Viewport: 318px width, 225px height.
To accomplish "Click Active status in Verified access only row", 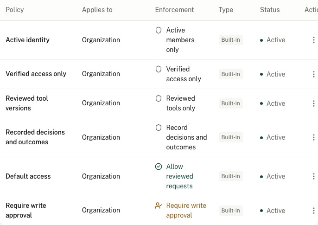I will 273,74.
